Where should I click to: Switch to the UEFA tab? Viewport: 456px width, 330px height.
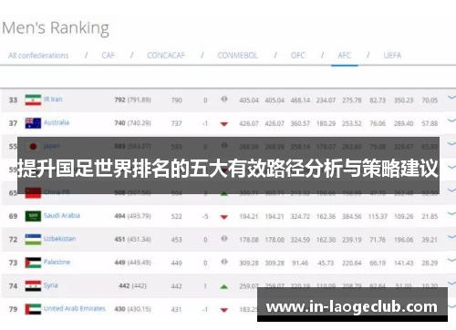[392, 56]
